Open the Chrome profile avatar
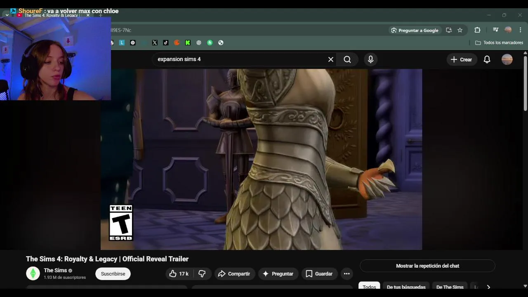 [x=508, y=30]
